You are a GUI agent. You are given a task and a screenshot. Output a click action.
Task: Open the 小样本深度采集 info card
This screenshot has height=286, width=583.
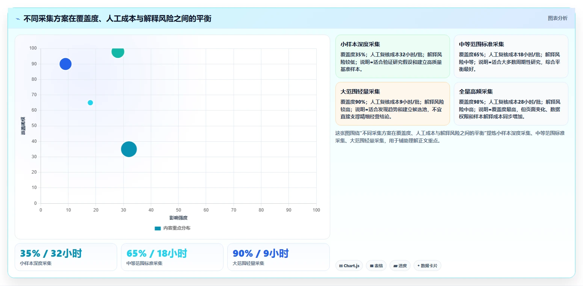tap(392, 56)
